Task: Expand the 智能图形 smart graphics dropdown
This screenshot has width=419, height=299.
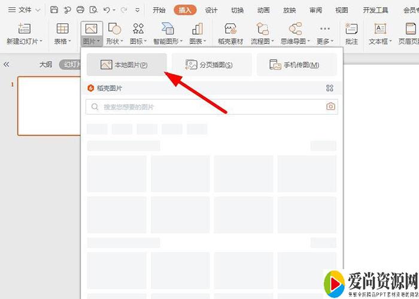Action: click(168, 41)
